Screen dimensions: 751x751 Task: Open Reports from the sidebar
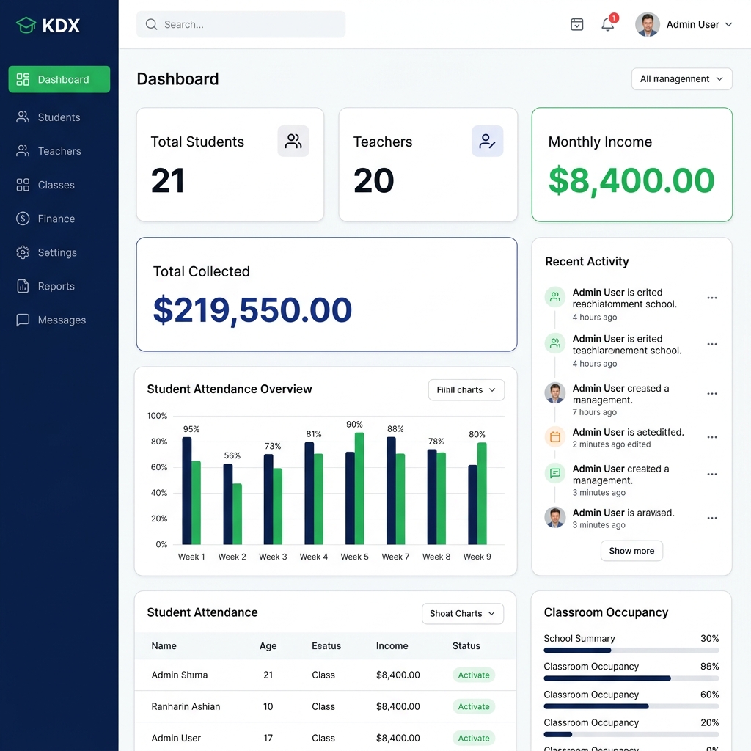click(57, 286)
